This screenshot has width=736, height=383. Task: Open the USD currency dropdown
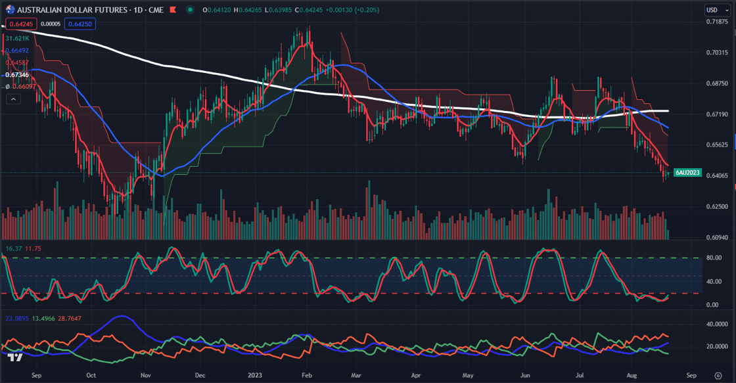point(718,10)
